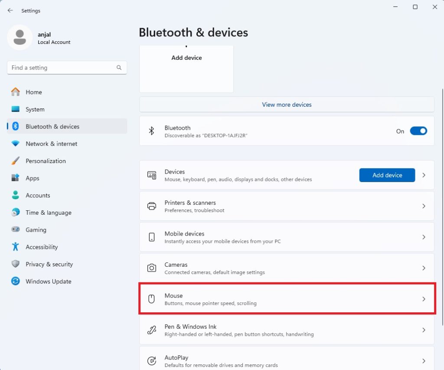Expand the Cameras settings row
Image resolution: width=444 pixels, height=370 pixels.
[x=286, y=268]
